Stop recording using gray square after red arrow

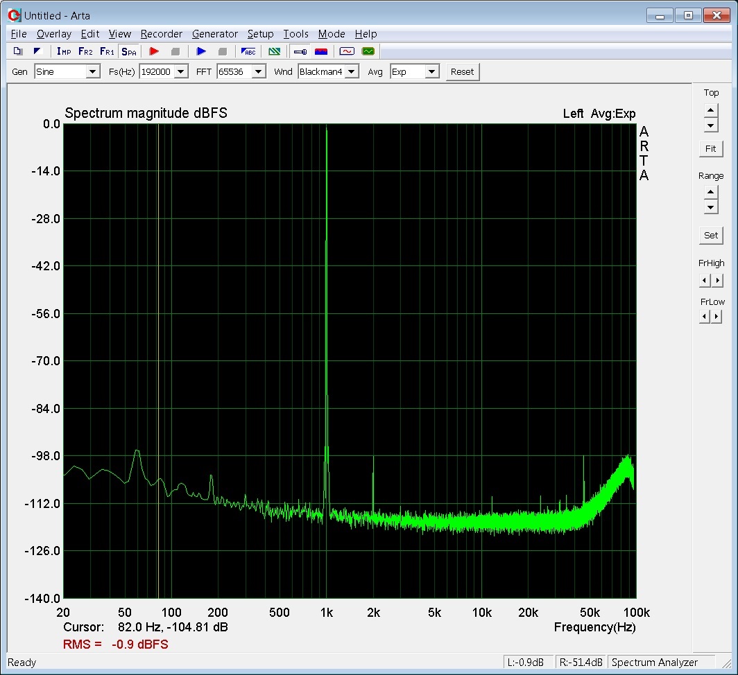[x=175, y=51]
